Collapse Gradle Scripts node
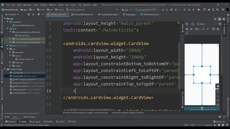Image resolution: width=230 pixels, height=129 pixels. 5,69
